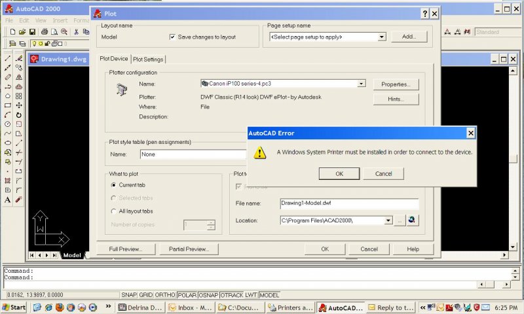
Task: Click OK in the AutoCAD Error dialog
Action: (x=339, y=173)
